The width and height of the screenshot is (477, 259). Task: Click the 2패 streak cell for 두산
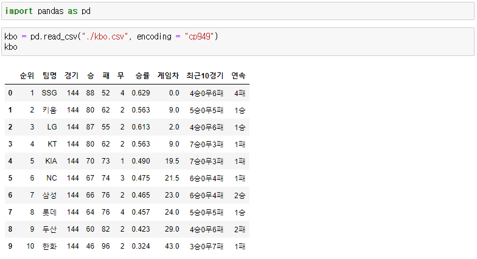(240, 229)
